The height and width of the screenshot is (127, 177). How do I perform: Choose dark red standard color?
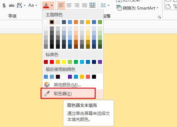tap(46, 62)
